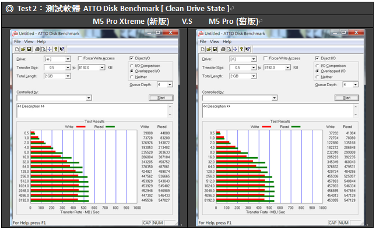376x231 pixels.
Task: Click write value 453055 in right window
Action: point(333,200)
